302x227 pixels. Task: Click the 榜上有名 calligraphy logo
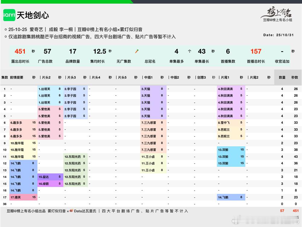pyautogui.click(x=277, y=12)
